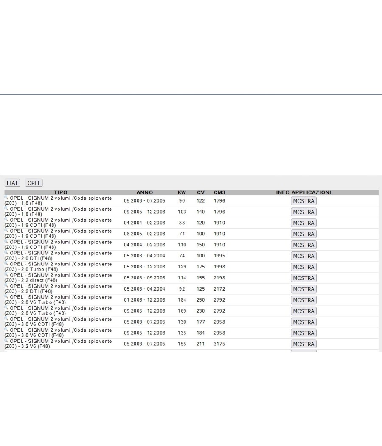Viewport: 382px width, 446px height.
Task: Open the Signum 2.2 DTI (F48) type entry
Action: 58,289
